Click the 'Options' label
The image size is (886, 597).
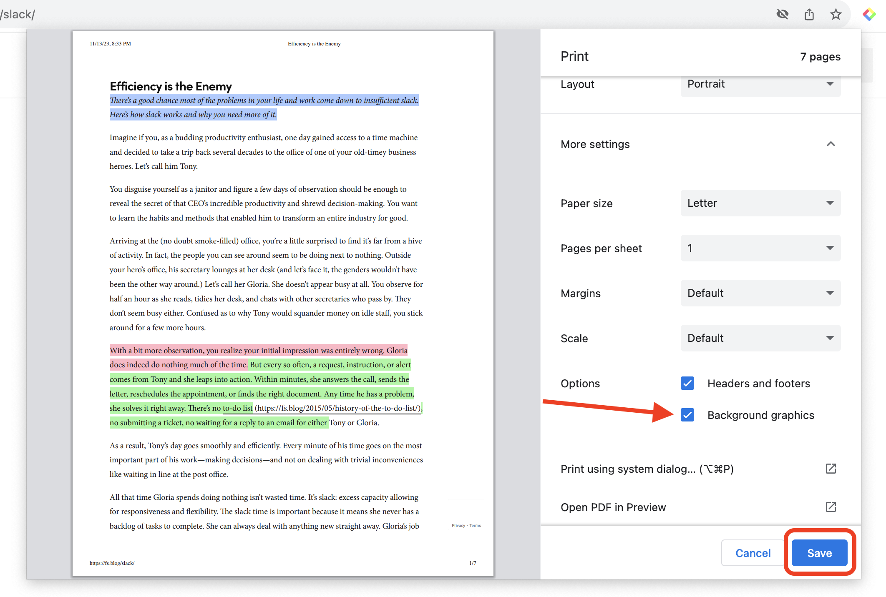coord(580,384)
